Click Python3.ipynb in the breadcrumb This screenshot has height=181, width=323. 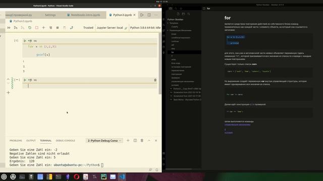coord(23,21)
